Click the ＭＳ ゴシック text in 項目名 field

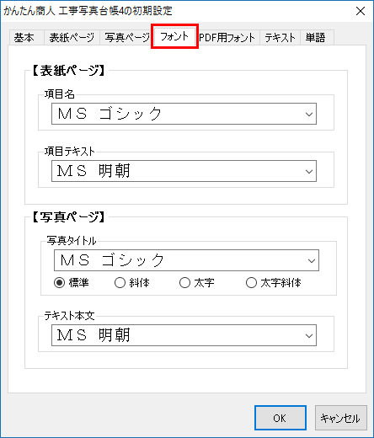click(110, 114)
